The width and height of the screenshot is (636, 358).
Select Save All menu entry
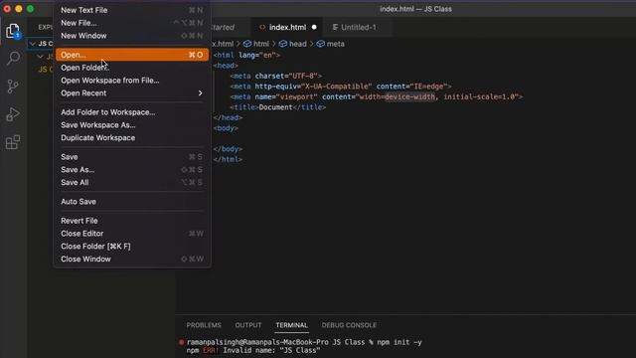[132, 183]
